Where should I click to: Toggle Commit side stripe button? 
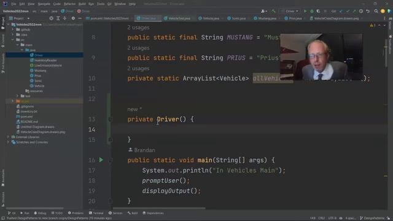click(x=2, y=41)
